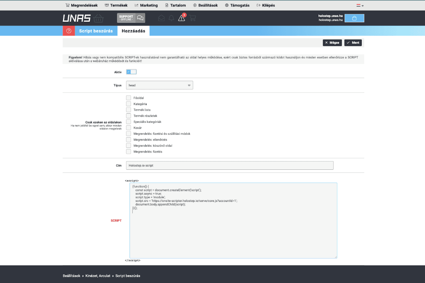This screenshot has height=283, width=425.
Task: Click the red help question mark icon
Action: pyautogui.click(x=69, y=31)
